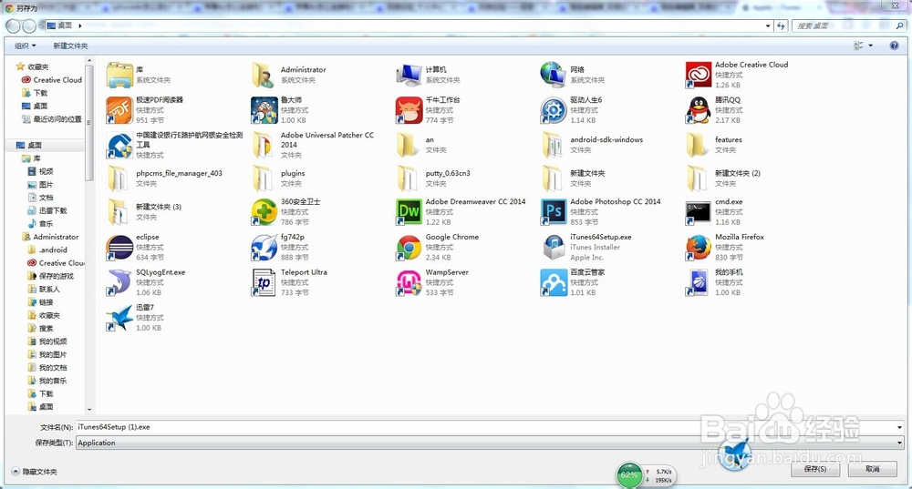912x489 pixels.
Task: Select 视频 library in sidebar tree
Action: tap(40, 171)
